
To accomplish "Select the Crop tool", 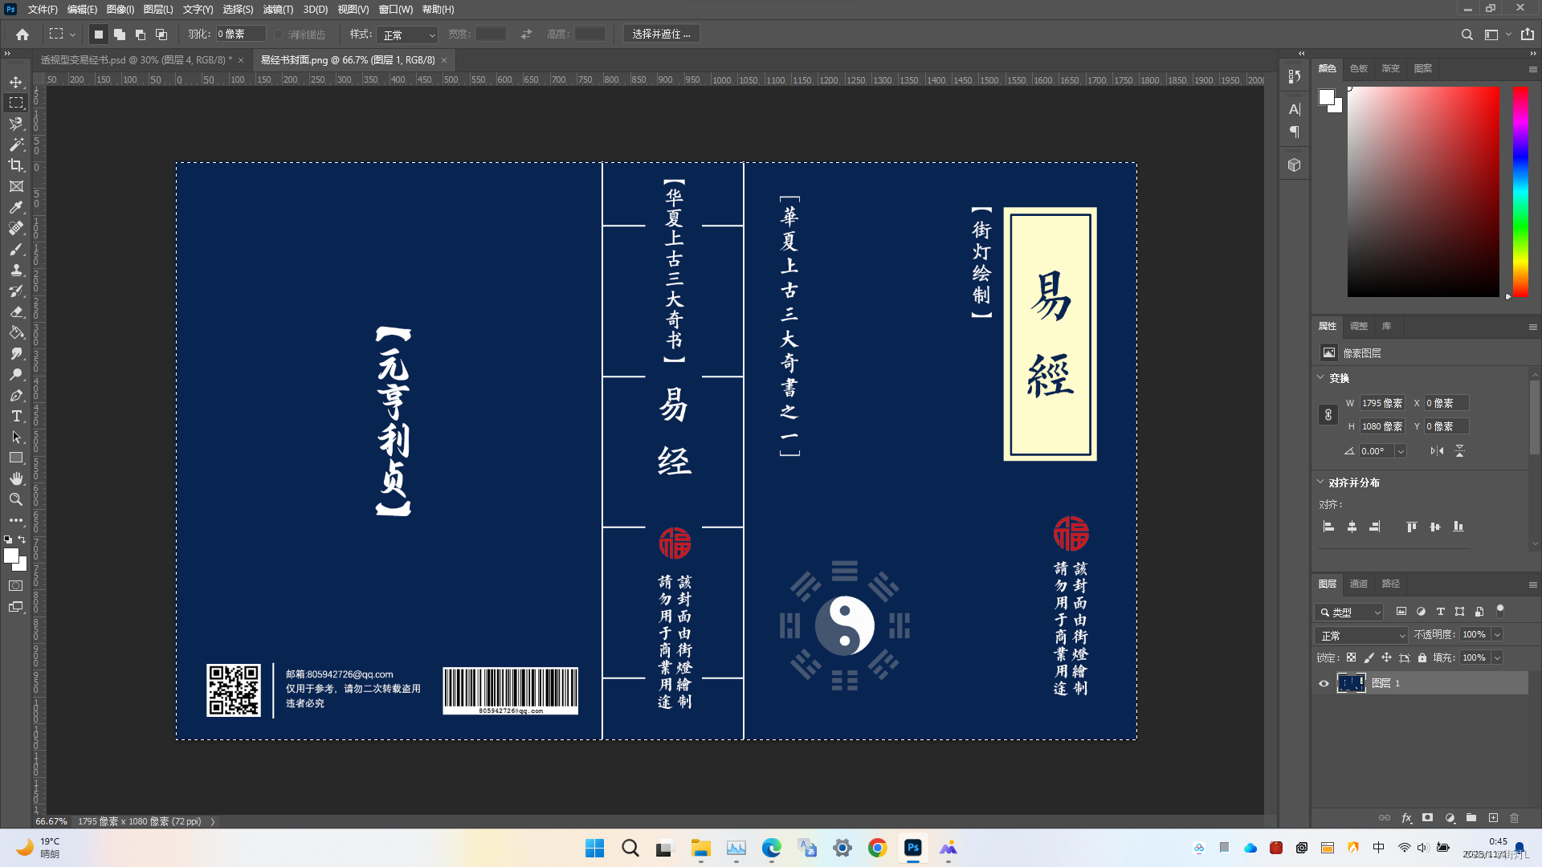I will [16, 165].
